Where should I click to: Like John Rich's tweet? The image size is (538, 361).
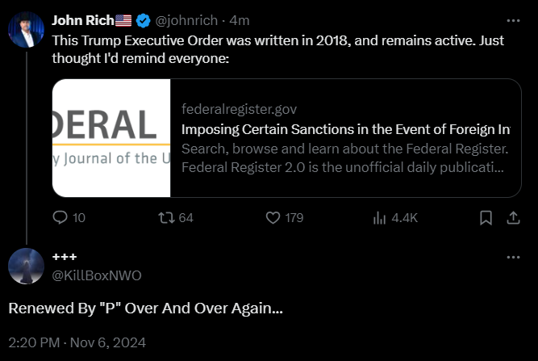pos(273,217)
